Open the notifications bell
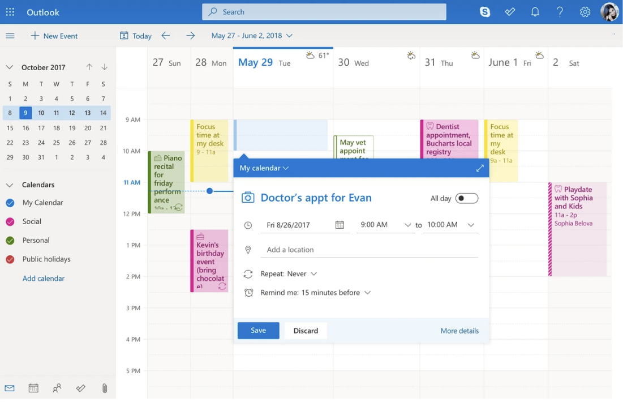The width and height of the screenshot is (623, 402). pos(535,11)
